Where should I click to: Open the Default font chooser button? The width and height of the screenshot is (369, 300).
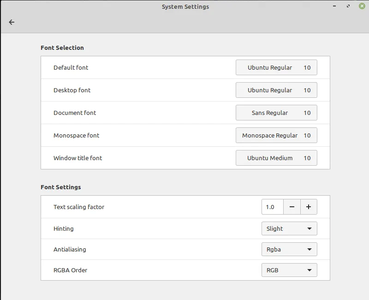click(276, 67)
